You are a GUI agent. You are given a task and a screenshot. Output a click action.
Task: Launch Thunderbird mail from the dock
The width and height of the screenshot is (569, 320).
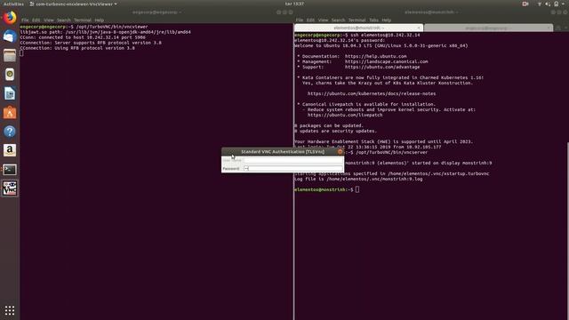(10, 36)
